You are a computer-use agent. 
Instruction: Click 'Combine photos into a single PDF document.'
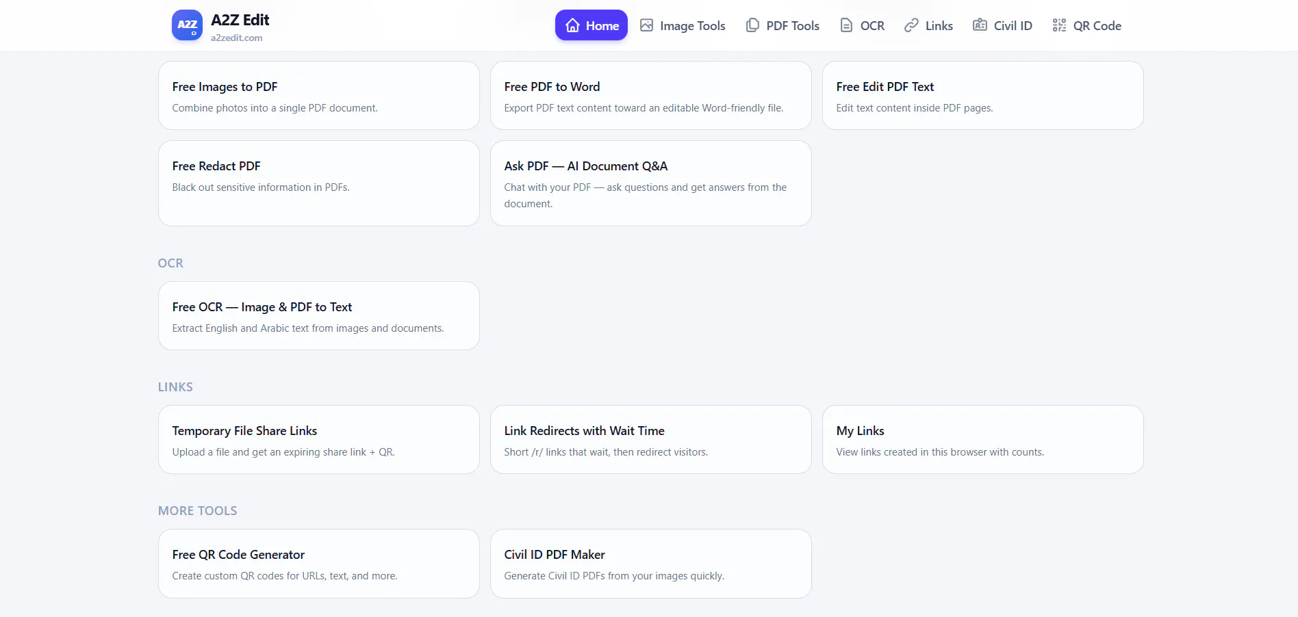click(275, 108)
